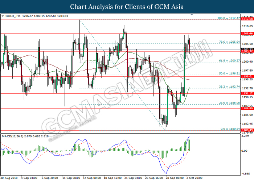Image resolution: width=254 pixels, height=181 pixels.
Task: Click the 1200.40 price scale value
Action: pos(247,62)
